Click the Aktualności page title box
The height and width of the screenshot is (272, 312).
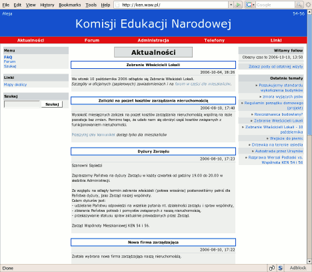pos(153,52)
